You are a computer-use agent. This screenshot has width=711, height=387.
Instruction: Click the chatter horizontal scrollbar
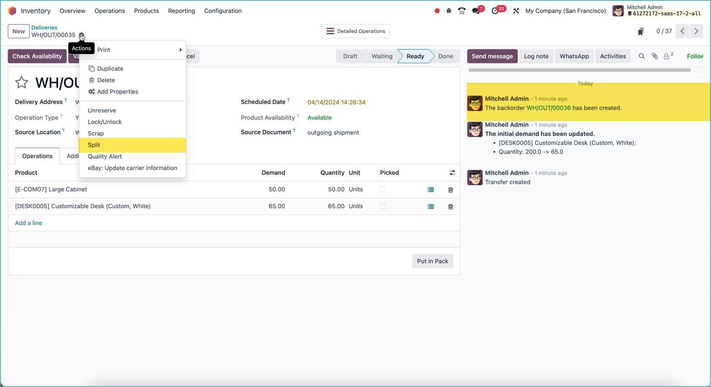579,70
